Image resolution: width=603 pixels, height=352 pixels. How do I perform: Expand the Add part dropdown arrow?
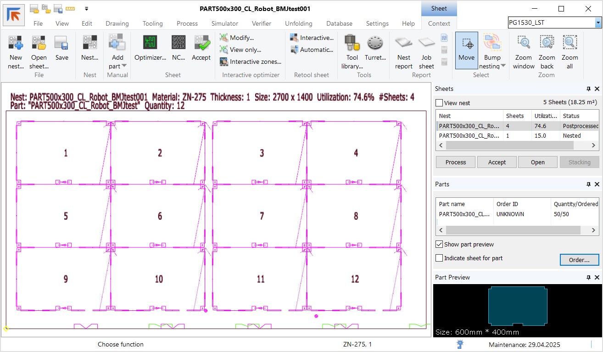[x=124, y=66]
